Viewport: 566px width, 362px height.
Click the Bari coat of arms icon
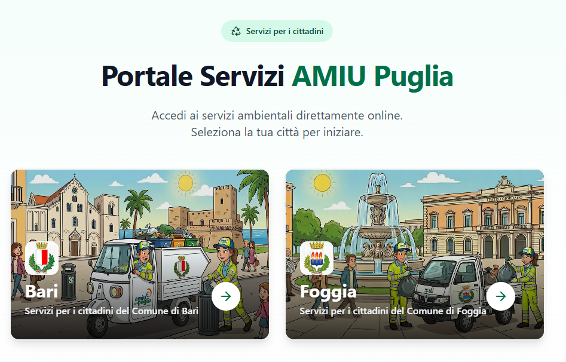tap(42, 258)
